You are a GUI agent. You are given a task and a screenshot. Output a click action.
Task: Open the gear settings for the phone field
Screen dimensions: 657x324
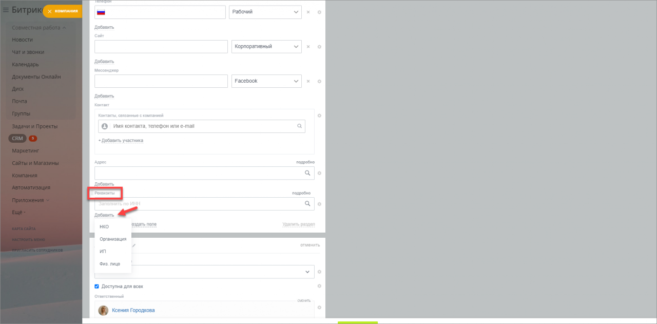point(319,12)
